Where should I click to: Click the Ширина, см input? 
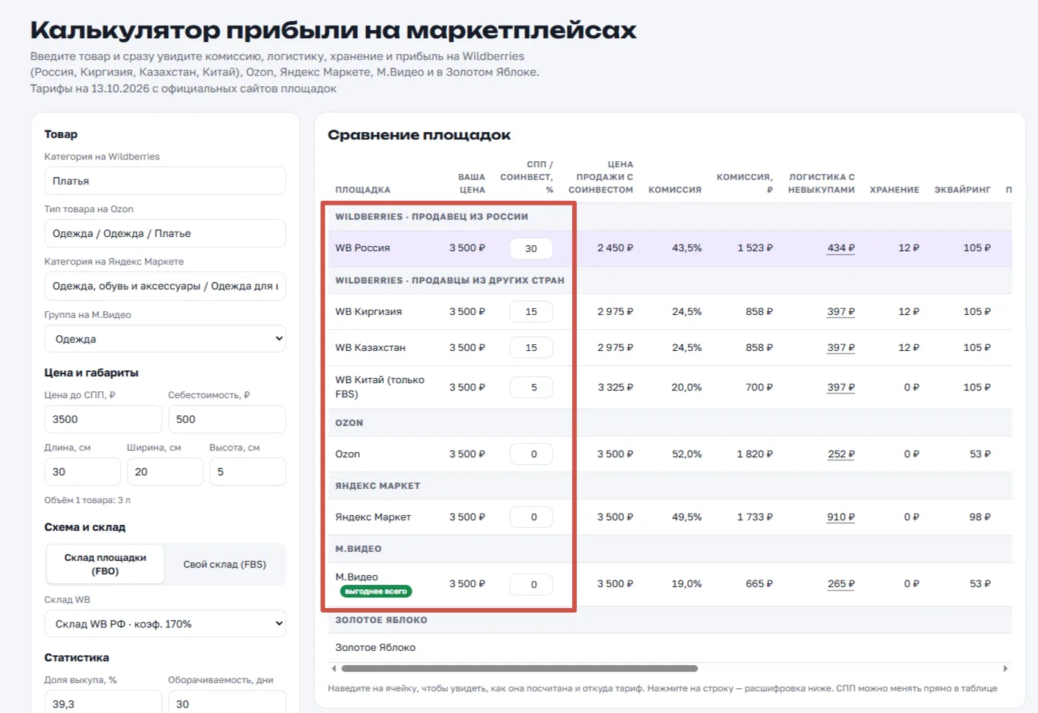pyautogui.click(x=165, y=472)
